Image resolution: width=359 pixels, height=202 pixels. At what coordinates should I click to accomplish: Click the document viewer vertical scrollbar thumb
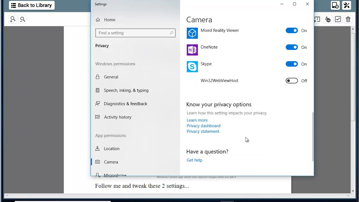(353, 77)
